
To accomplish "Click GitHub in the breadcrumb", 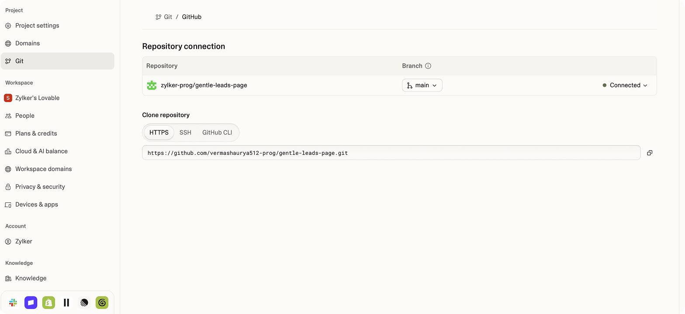I will pyautogui.click(x=192, y=17).
